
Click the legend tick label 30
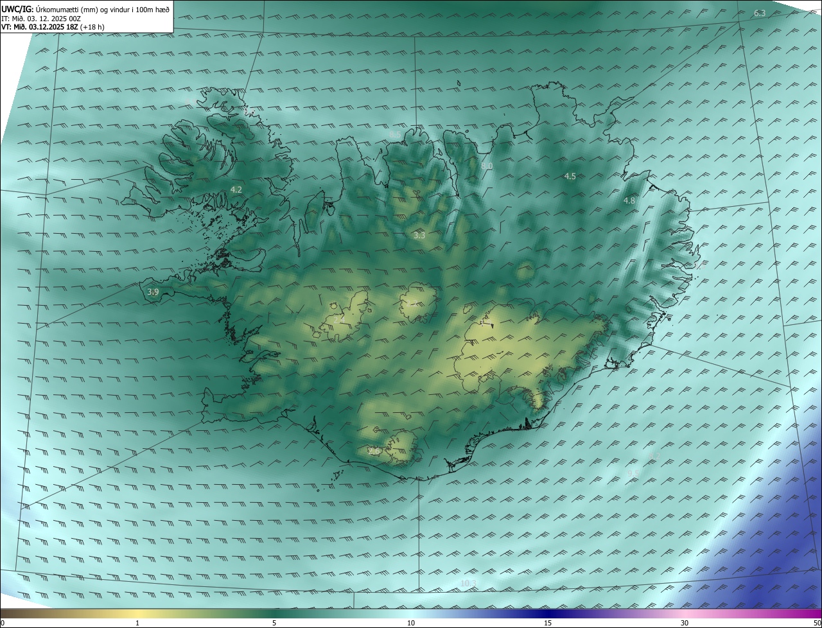(685, 623)
